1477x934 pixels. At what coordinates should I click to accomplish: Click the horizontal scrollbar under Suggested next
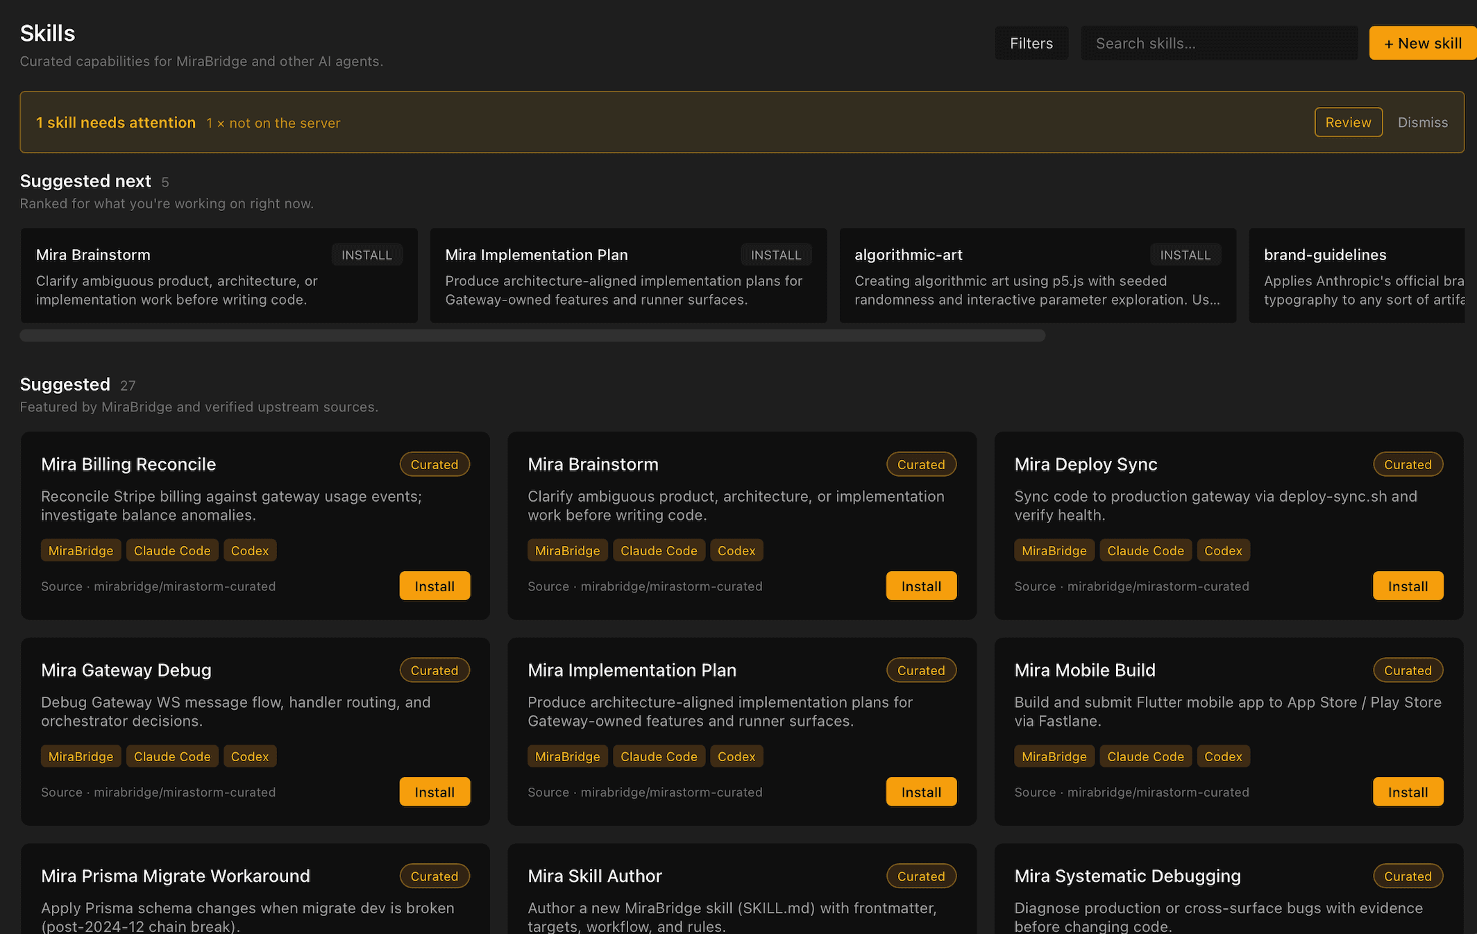(x=532, y=336)
